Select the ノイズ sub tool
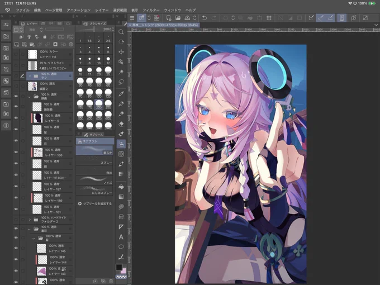380x285 pixels. [x=94, y=180]
